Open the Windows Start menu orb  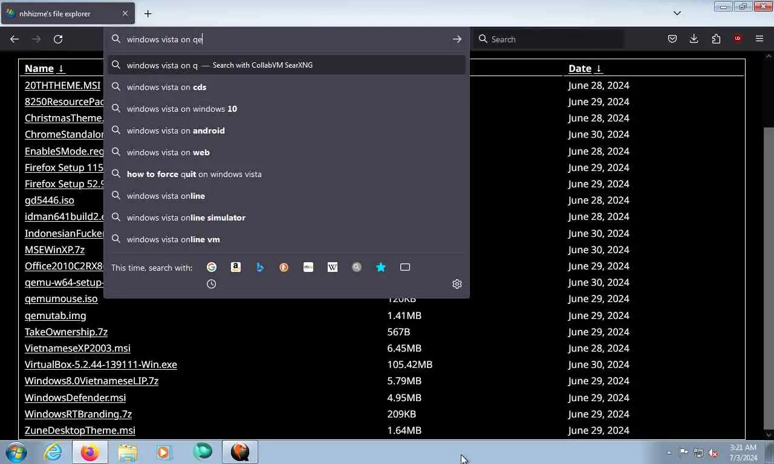pyautogui.click(x=16, y=452)
